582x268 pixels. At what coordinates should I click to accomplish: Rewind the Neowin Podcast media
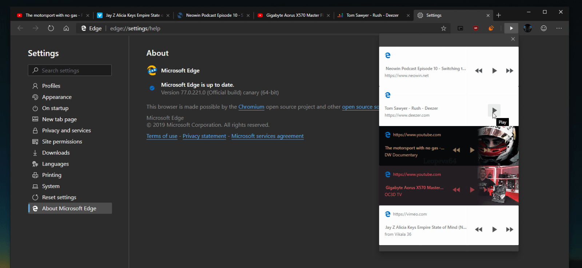479,71
